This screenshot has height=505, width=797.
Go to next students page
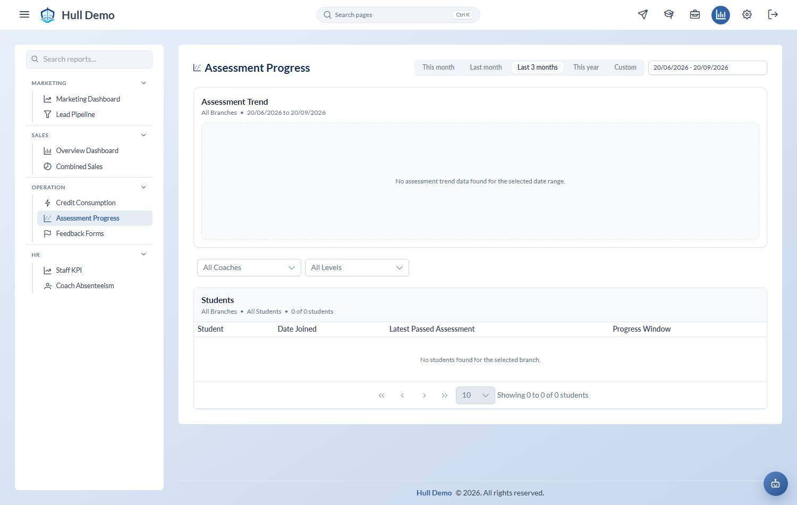424,395
